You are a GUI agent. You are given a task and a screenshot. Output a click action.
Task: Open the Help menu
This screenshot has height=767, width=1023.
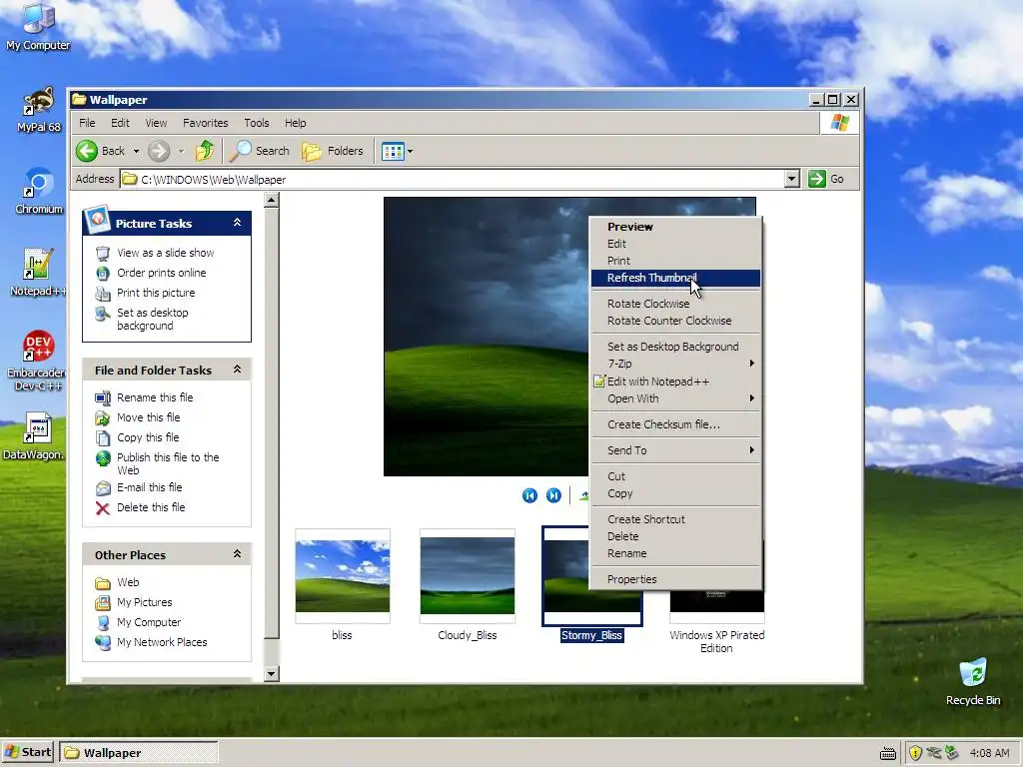295,123
